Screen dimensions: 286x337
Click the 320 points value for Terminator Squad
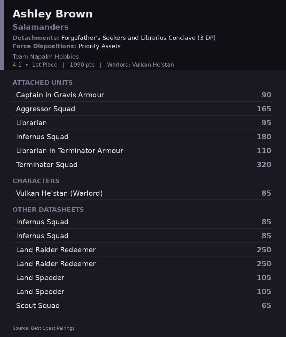tap(264, 165)
